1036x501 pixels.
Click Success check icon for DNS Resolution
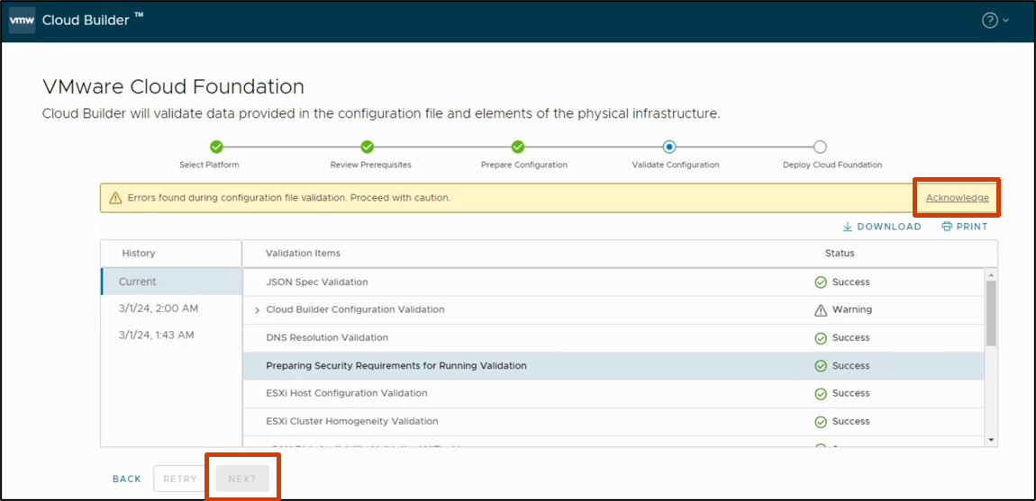tap(821, 338)
